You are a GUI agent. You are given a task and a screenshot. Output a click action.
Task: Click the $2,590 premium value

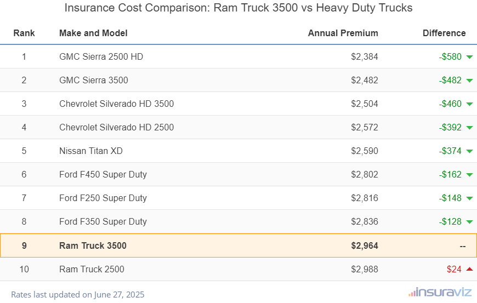pos(365,151)
